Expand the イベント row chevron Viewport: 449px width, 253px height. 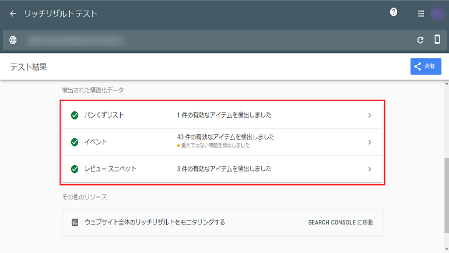pos(369,142)
